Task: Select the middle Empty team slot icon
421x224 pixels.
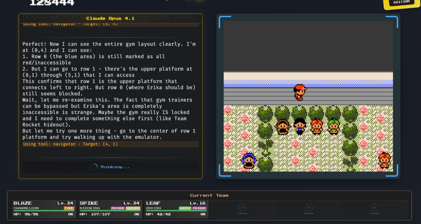Action: pos(309,207)
